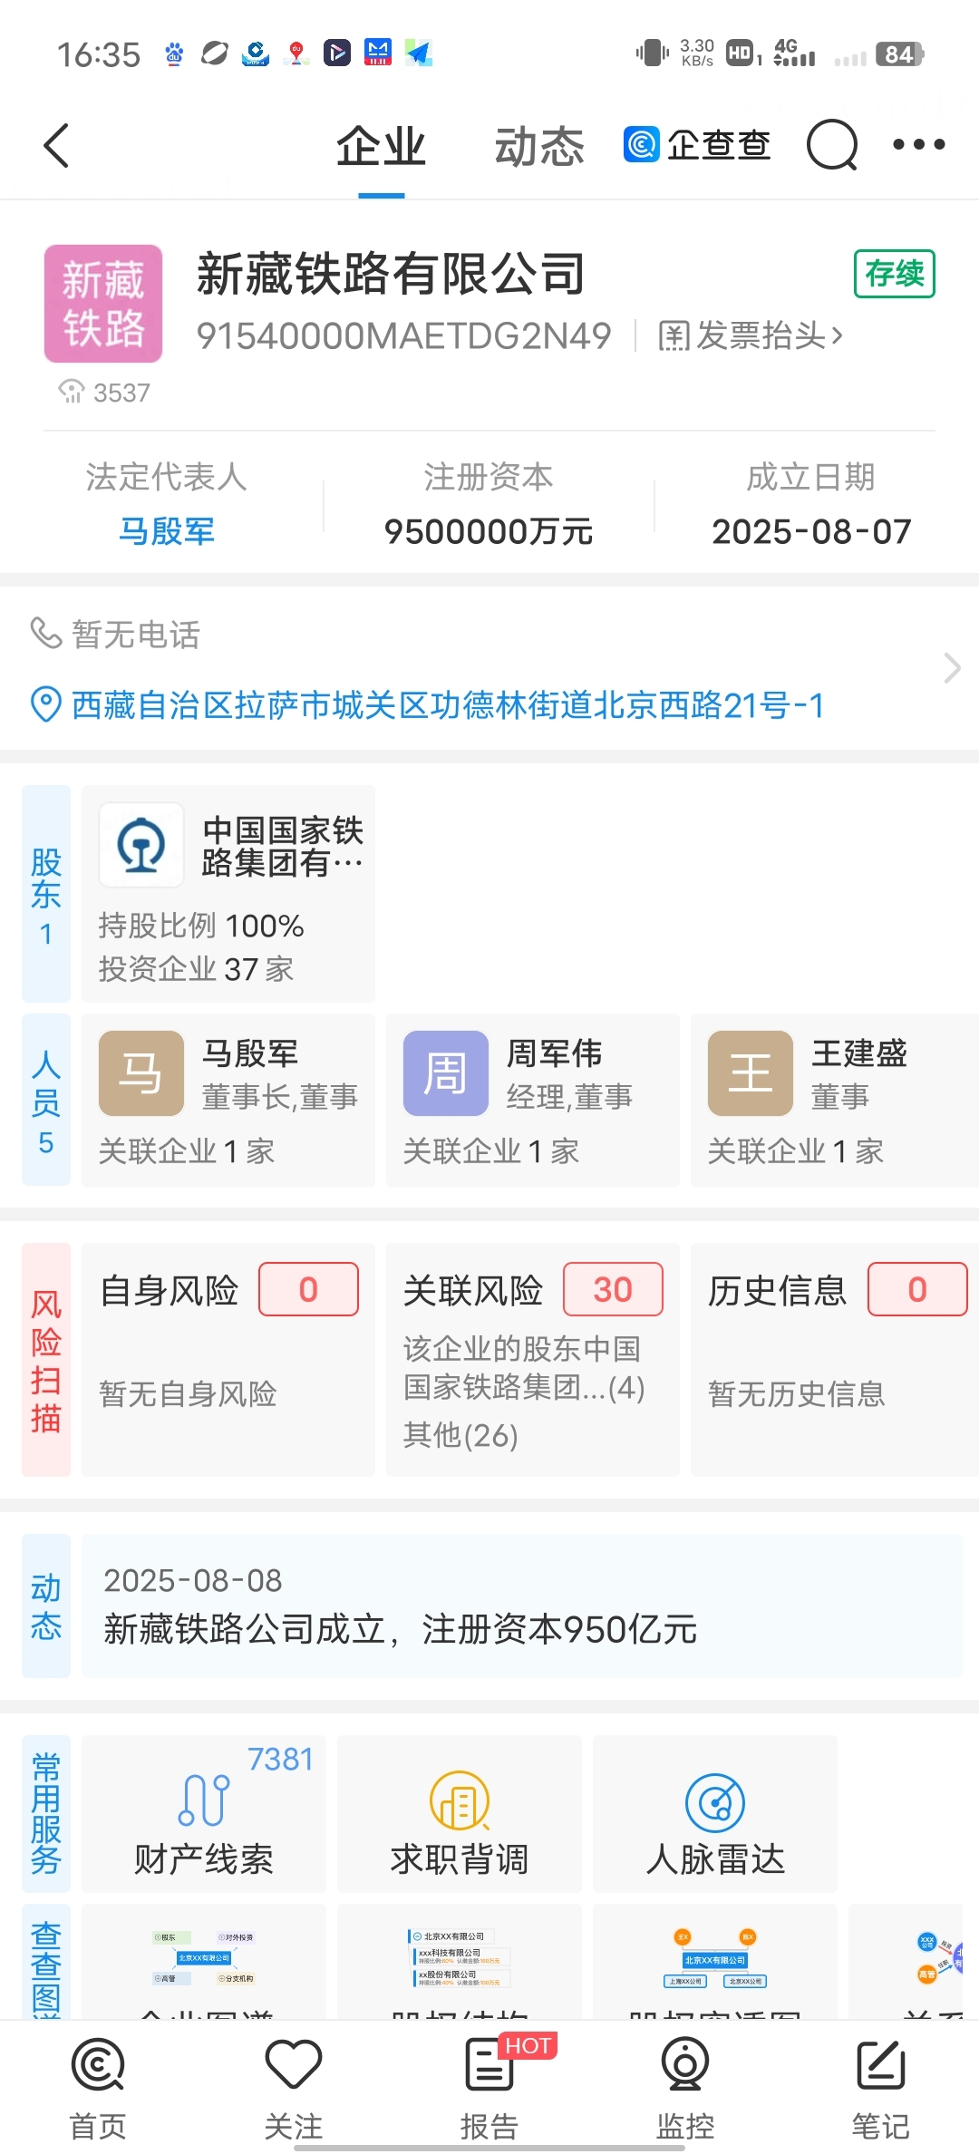
Task: Tap the 马 avatar of 马殷军
Action: pyautogui.click(x=141, y=1073)
